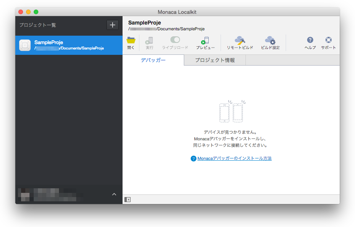This screenshot has width=355, height=227.
Task: Open the Preview (プレビュー) tool
Action: click(205, 41)
